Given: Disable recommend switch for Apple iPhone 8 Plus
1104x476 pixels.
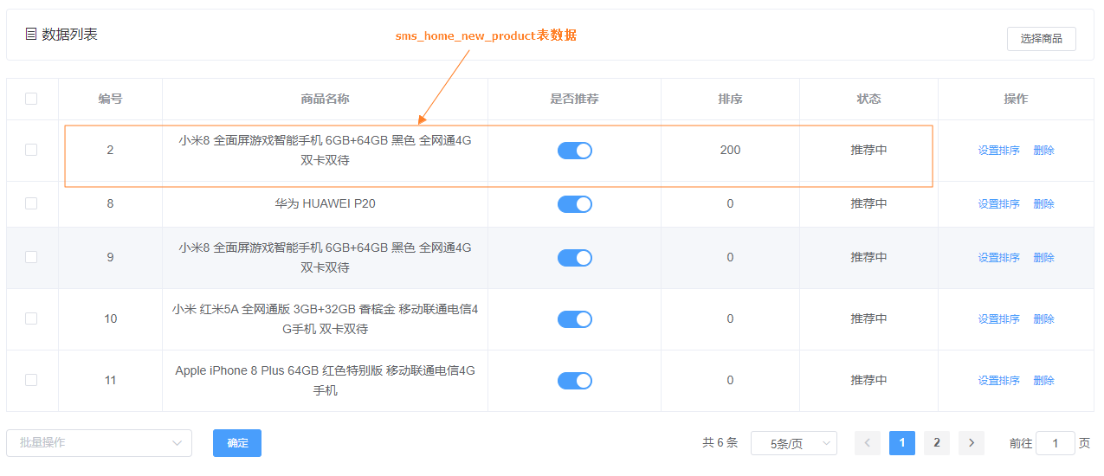Looking at the screenshot, I should pos(574,381).
